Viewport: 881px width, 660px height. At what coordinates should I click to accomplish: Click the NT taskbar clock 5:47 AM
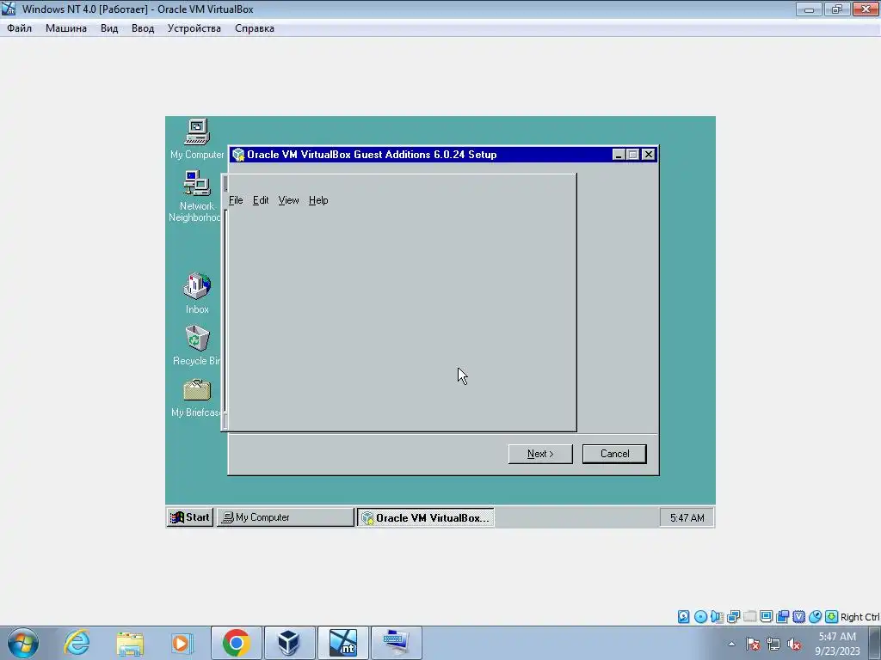click(x=687, y=517)
